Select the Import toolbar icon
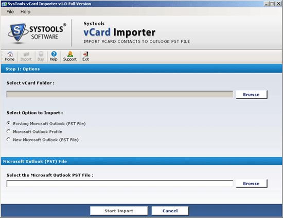The image size is (283, 218). [26, 56]
